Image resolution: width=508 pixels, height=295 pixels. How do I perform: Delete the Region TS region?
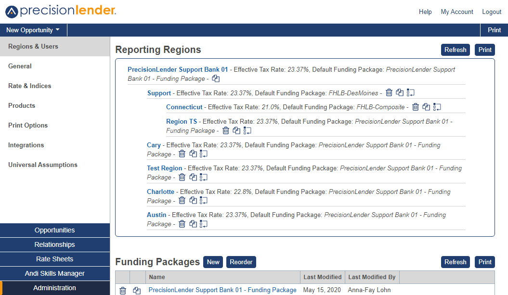tap(226, 130)
